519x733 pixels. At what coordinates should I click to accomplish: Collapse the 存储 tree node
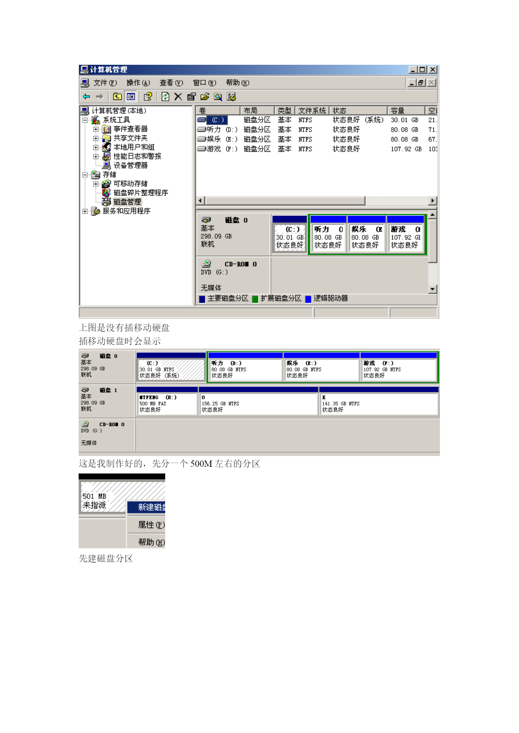coord(85,175)
